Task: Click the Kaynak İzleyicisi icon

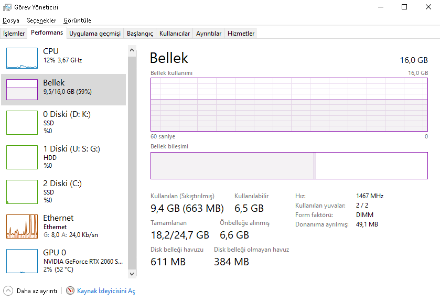Action: coord(70,290)
